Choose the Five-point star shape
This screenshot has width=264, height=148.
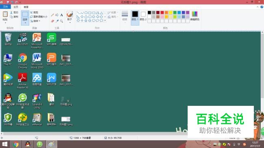[86, 21]
